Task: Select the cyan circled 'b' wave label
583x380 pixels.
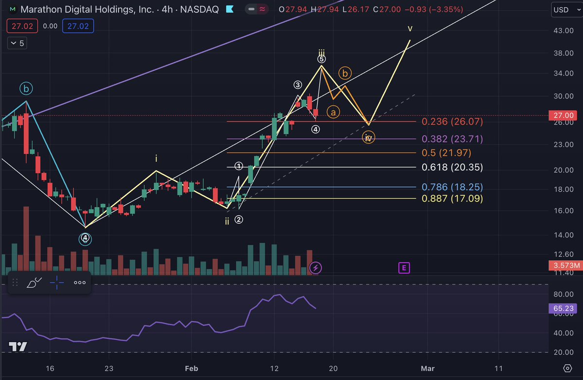Action: [26, 89]
